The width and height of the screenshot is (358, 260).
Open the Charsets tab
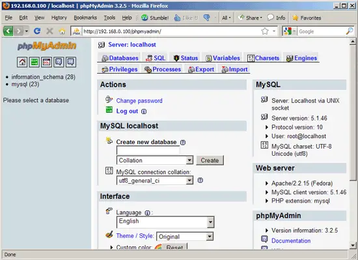pos(263,58)
